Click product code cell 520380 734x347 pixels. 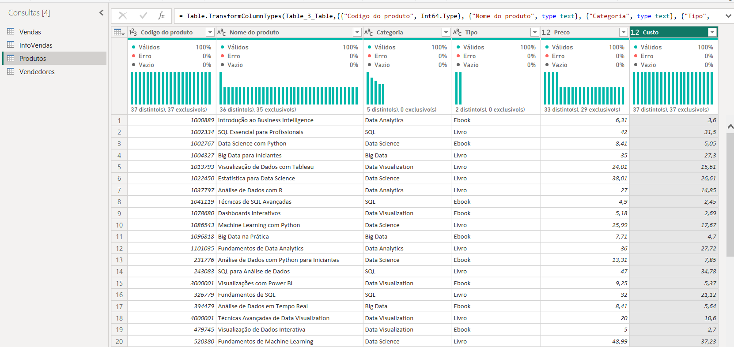click(172, 341)
